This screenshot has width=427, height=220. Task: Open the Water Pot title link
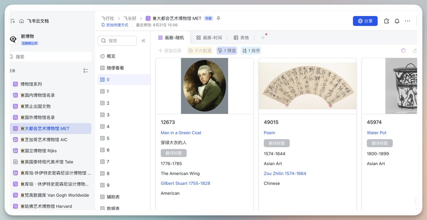[x=376, y=133]
